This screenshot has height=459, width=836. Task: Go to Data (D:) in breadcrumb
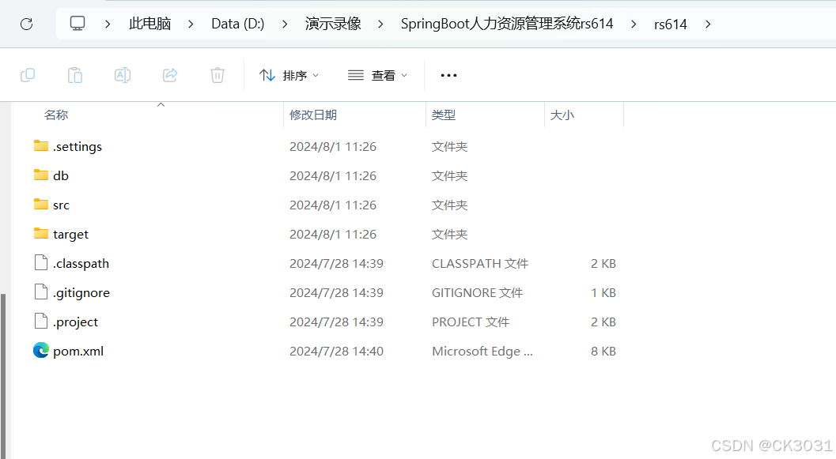point(238,24)
